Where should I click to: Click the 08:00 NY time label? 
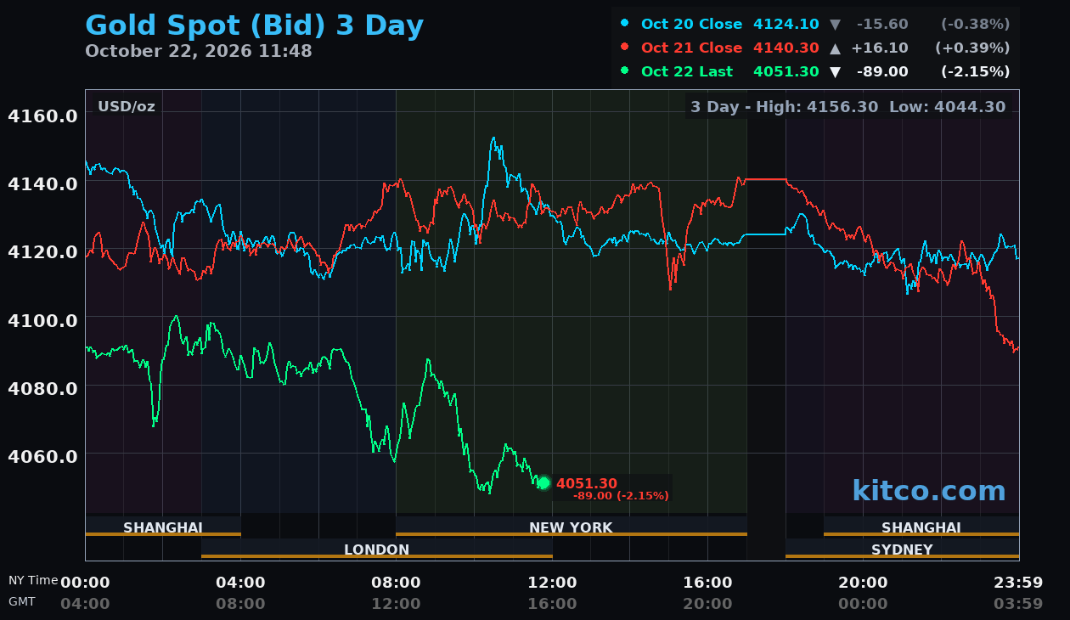[x=396, y=583]
